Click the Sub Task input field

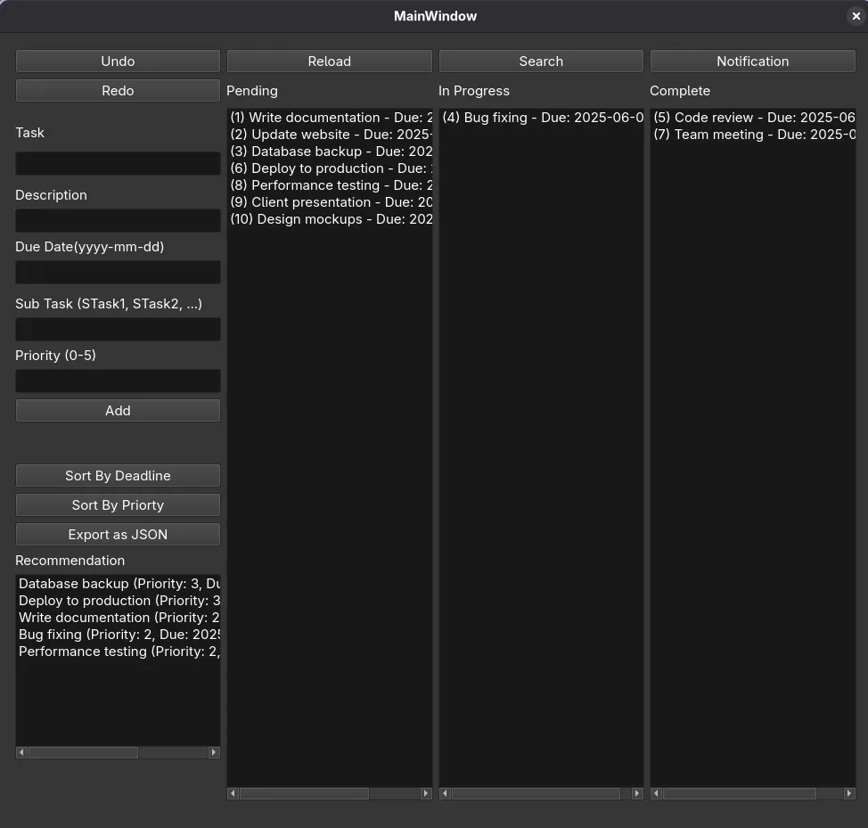point(118,329)
